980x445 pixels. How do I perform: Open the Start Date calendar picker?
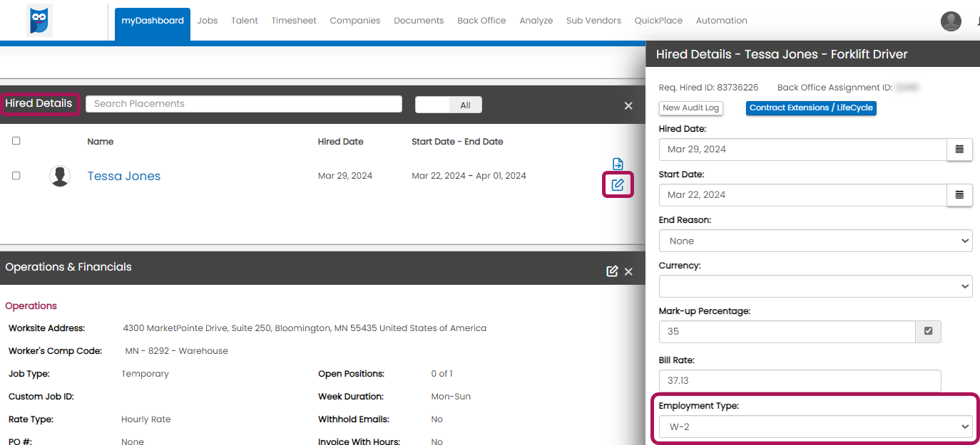(x=959, y=195)
